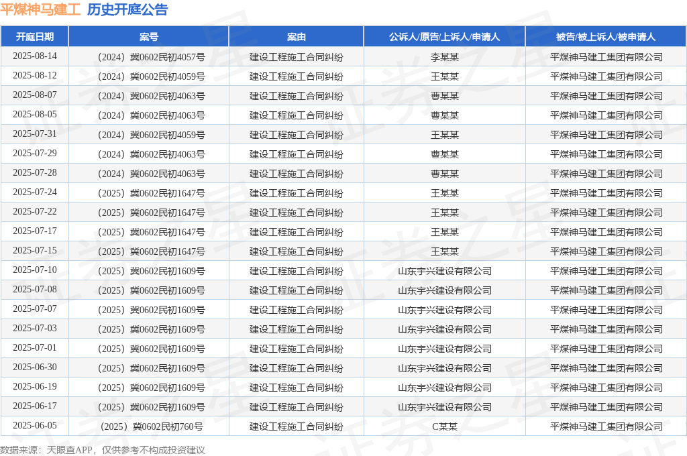Select the 案号 column header
Screen dimensions: 687x456
coord(149,37)
